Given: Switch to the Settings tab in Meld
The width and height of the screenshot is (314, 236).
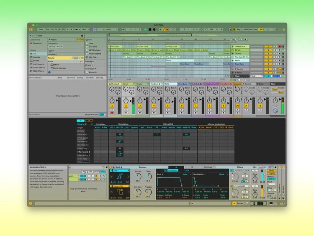Looking at the screenshot, I should coord(208,167).
